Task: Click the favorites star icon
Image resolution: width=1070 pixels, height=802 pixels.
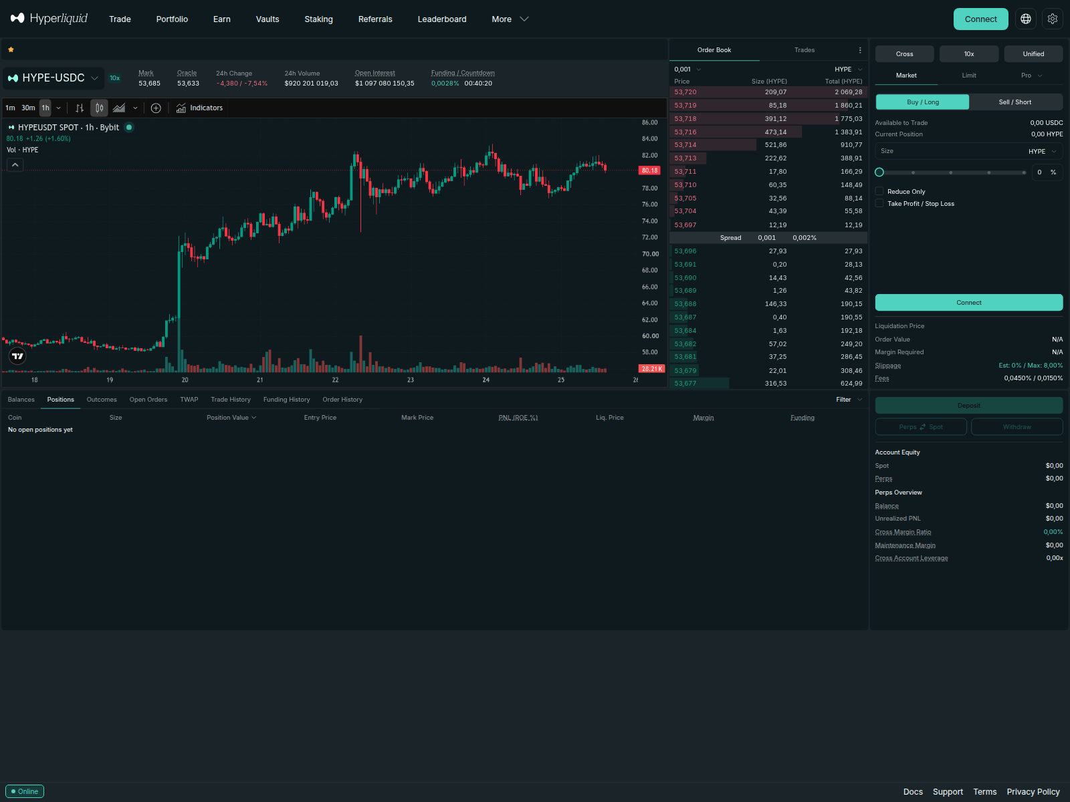Action: (11, 49)
